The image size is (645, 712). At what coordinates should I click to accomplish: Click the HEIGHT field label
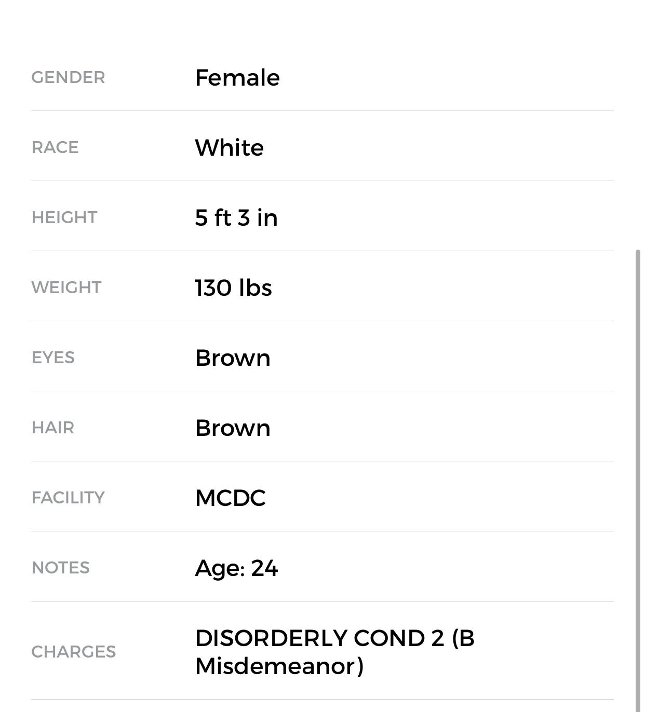tap(64, 217)
